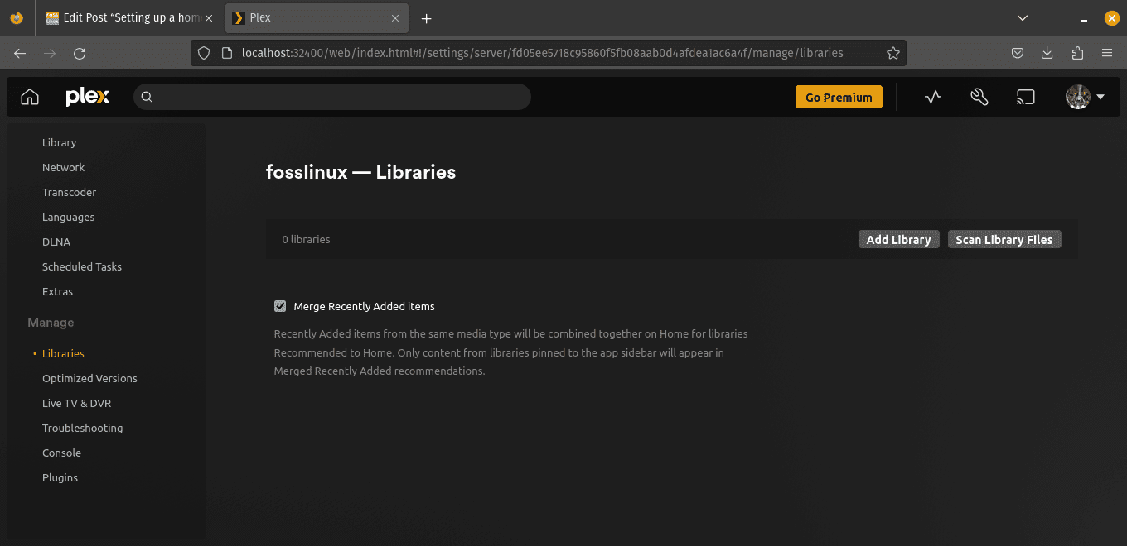Click the Firefox forward arrow
The image size is (1127, 546).
click(50, 53)
